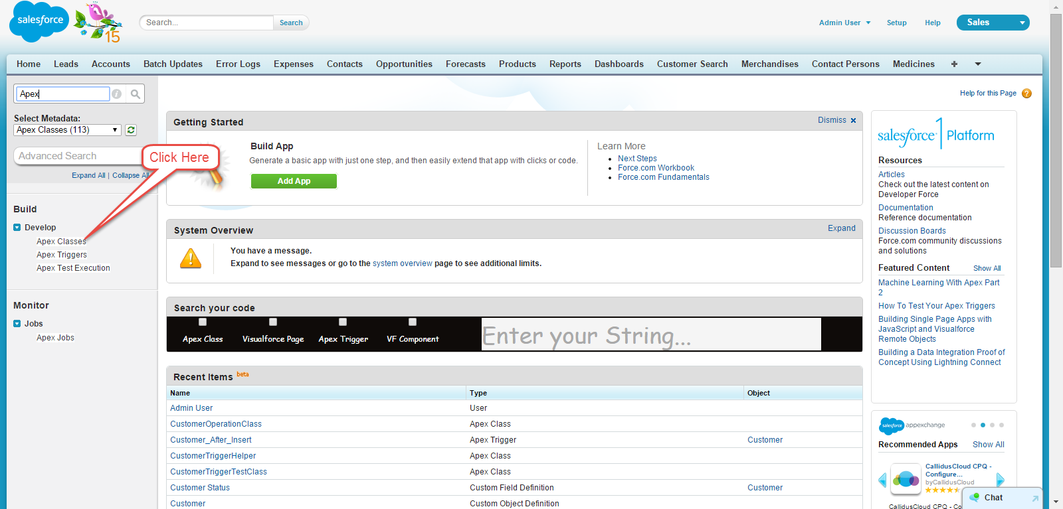Click the info icon in quick find box
This screenshot has height=509, width=1063.
coord(117,94)
